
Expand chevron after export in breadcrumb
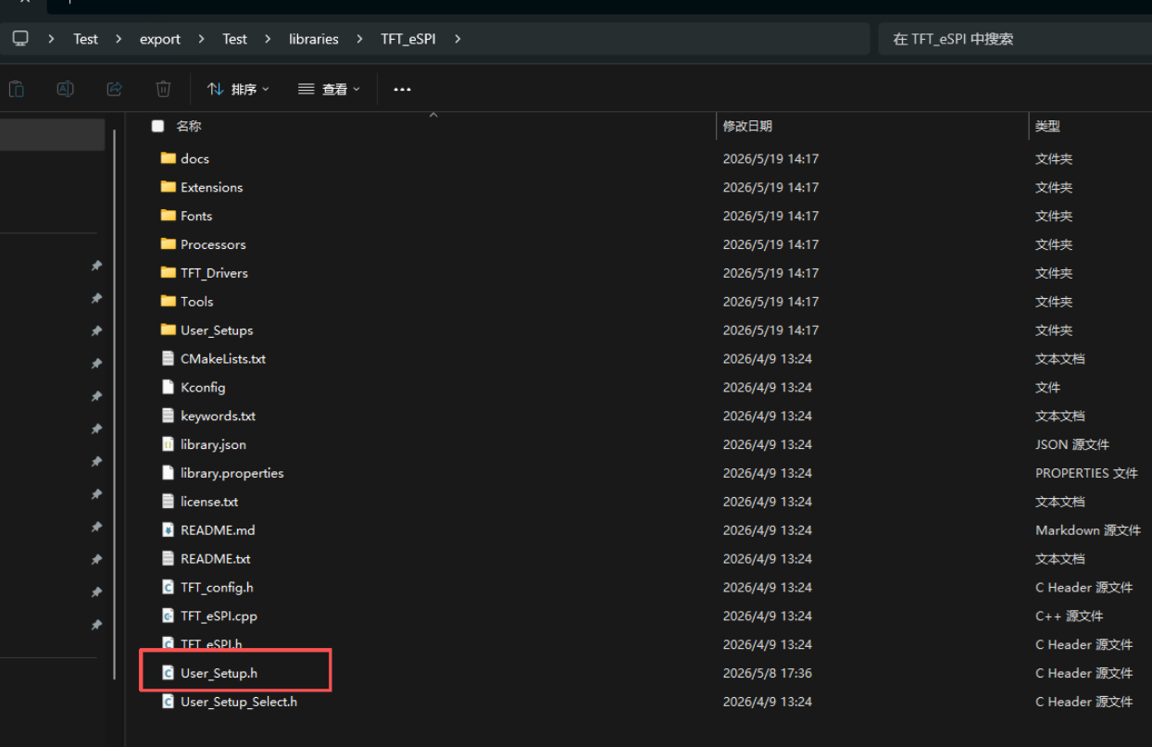click(201, 39)
